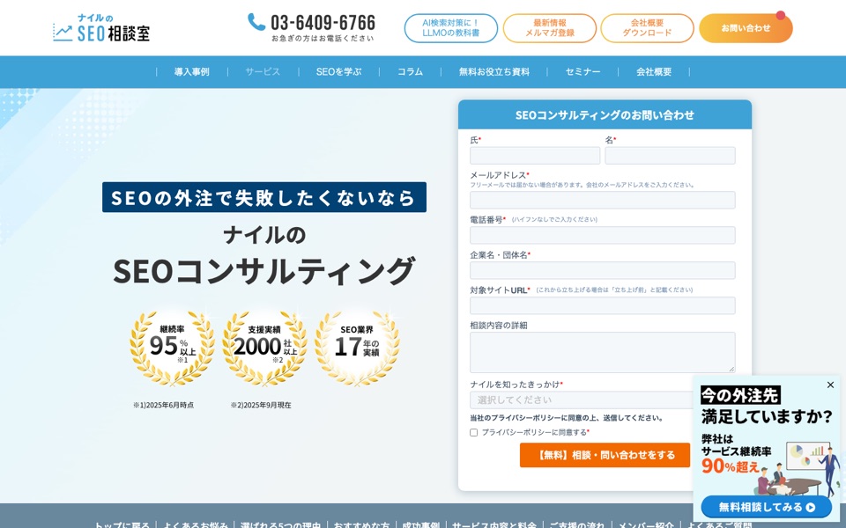
Task: Click the phone handset icon
Action: [x=256, y=21]
